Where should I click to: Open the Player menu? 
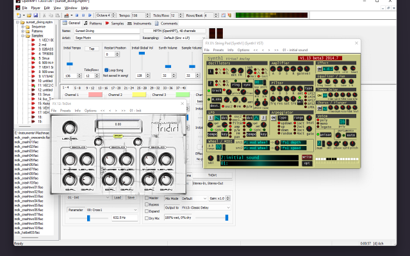[36, 8]
